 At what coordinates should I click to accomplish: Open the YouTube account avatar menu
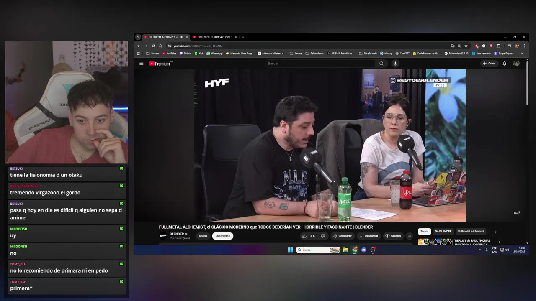coord(516,64)
